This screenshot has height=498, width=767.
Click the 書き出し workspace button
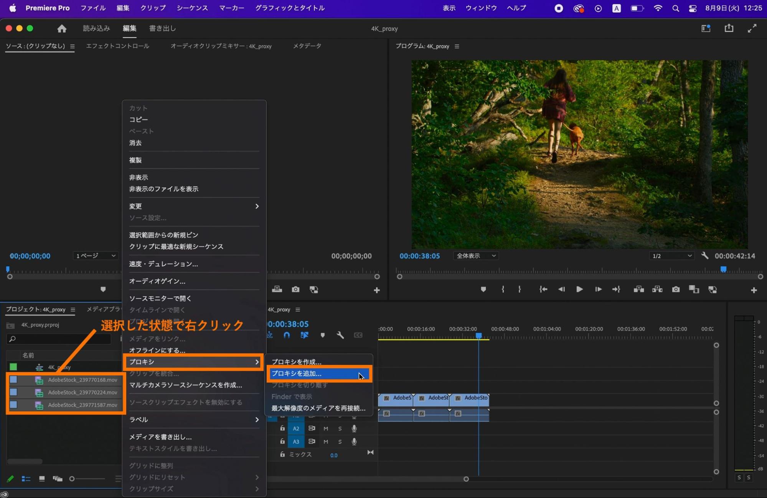(162, 28)
